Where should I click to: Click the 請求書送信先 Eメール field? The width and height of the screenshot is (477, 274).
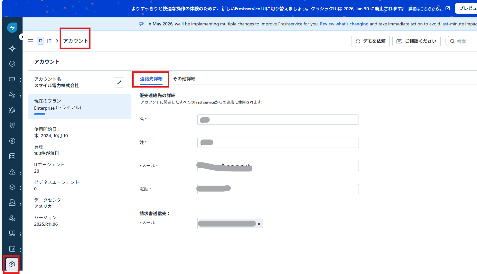[255, 224]
